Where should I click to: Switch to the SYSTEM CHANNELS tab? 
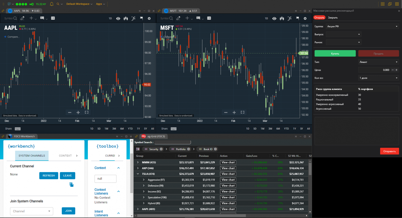[x=32, y=156]
